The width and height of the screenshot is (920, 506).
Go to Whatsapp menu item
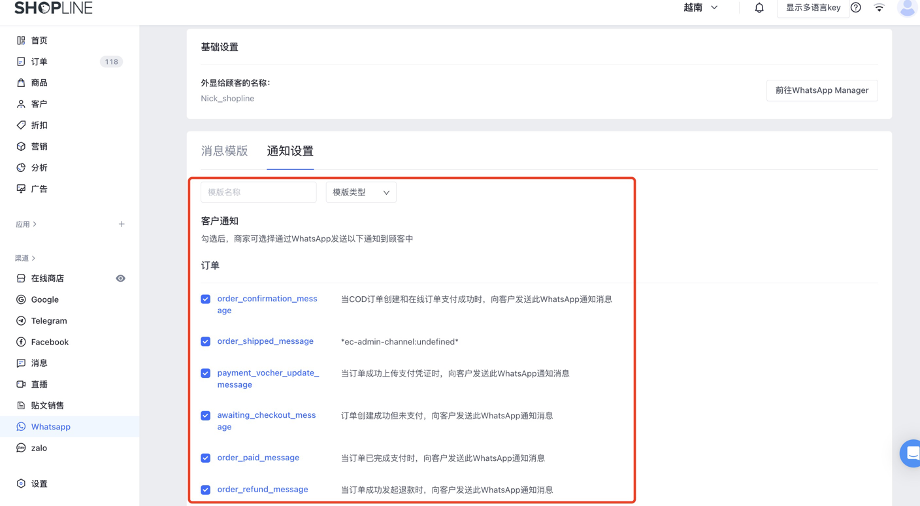click(69, 427)
